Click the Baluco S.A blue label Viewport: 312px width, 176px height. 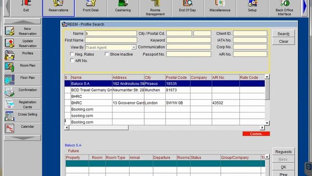[x=73, y=145]
